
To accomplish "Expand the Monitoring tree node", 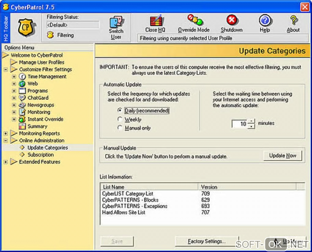I will pyautogui.click(x=14, y=112).
